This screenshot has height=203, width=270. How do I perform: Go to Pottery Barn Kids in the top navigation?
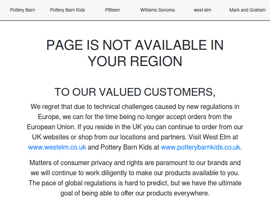coord(67,10)
